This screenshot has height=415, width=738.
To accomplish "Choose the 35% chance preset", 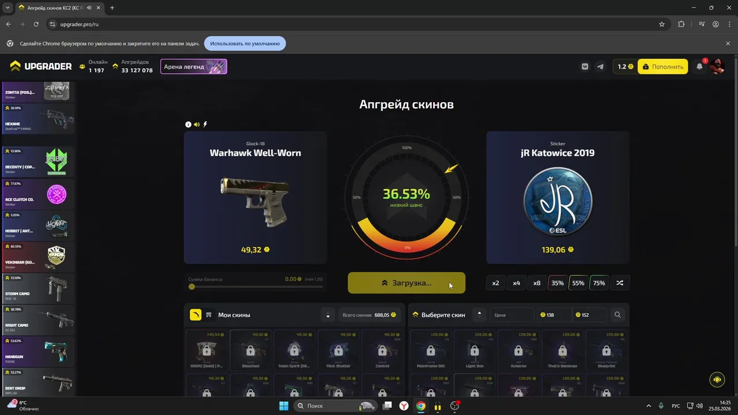I will tap(558, 283).
